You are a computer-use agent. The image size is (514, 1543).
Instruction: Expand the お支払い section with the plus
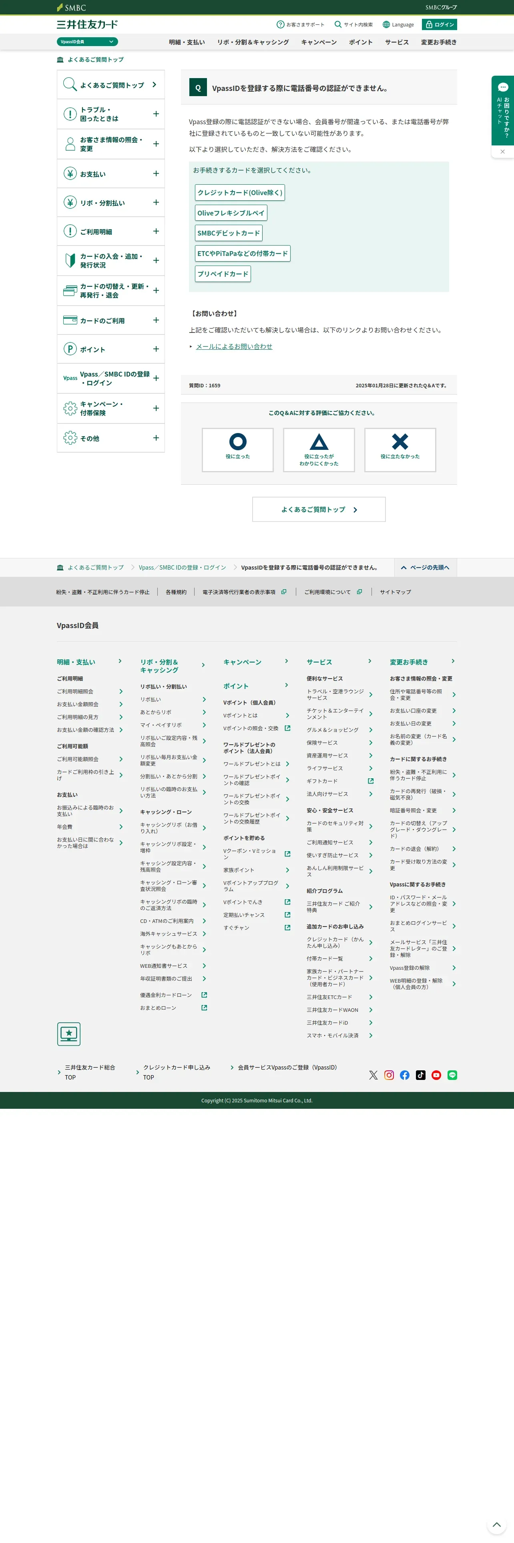click(x=156, y=174)
